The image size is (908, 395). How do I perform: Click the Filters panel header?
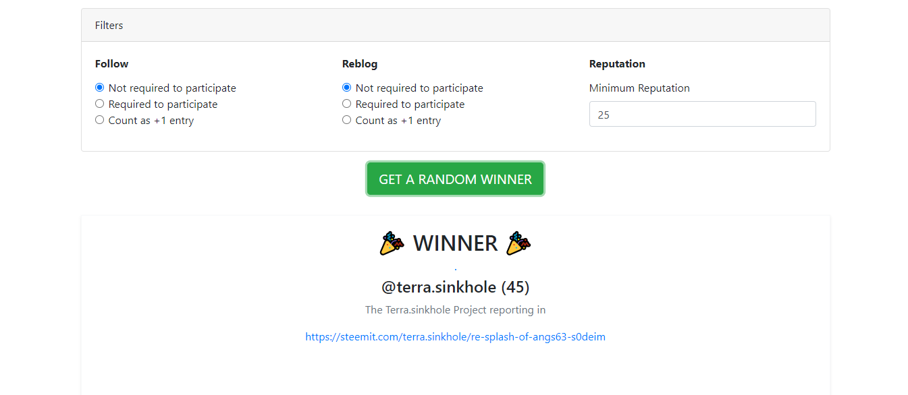456,26
